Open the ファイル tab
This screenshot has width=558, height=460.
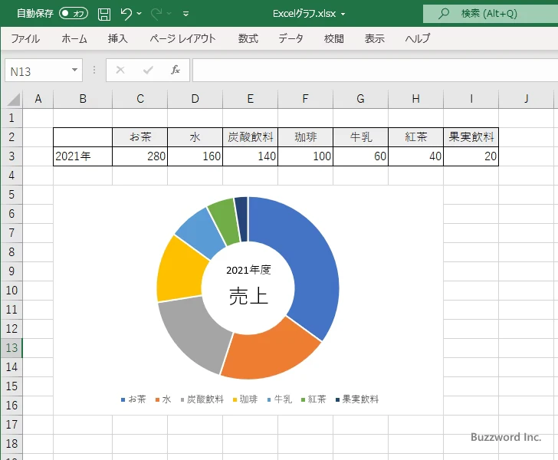tap(25, 38)
